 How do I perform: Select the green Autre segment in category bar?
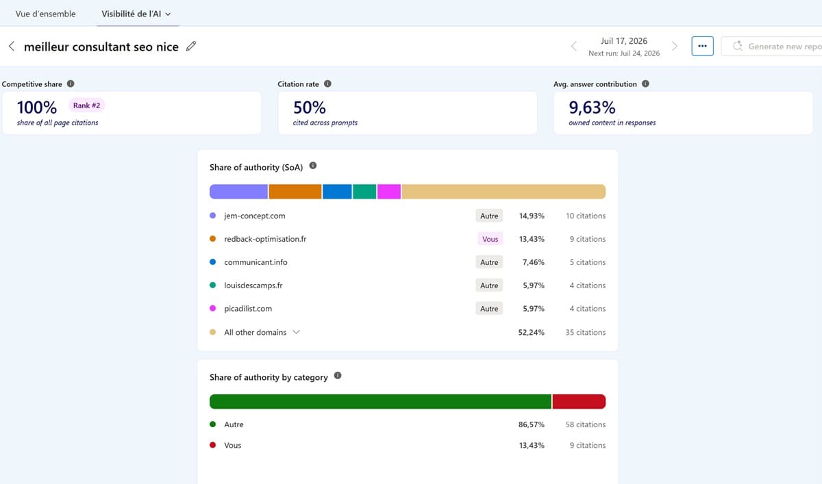pos(380,402)
